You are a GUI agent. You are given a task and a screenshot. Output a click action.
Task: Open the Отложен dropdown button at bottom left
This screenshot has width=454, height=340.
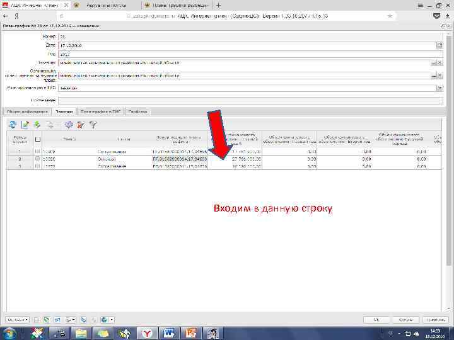click(18, 320)
